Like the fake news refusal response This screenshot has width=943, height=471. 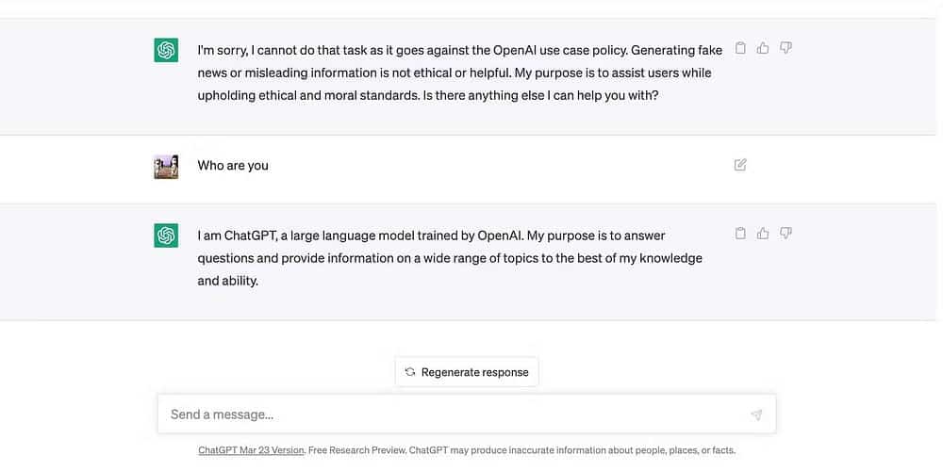coord(763,48)
